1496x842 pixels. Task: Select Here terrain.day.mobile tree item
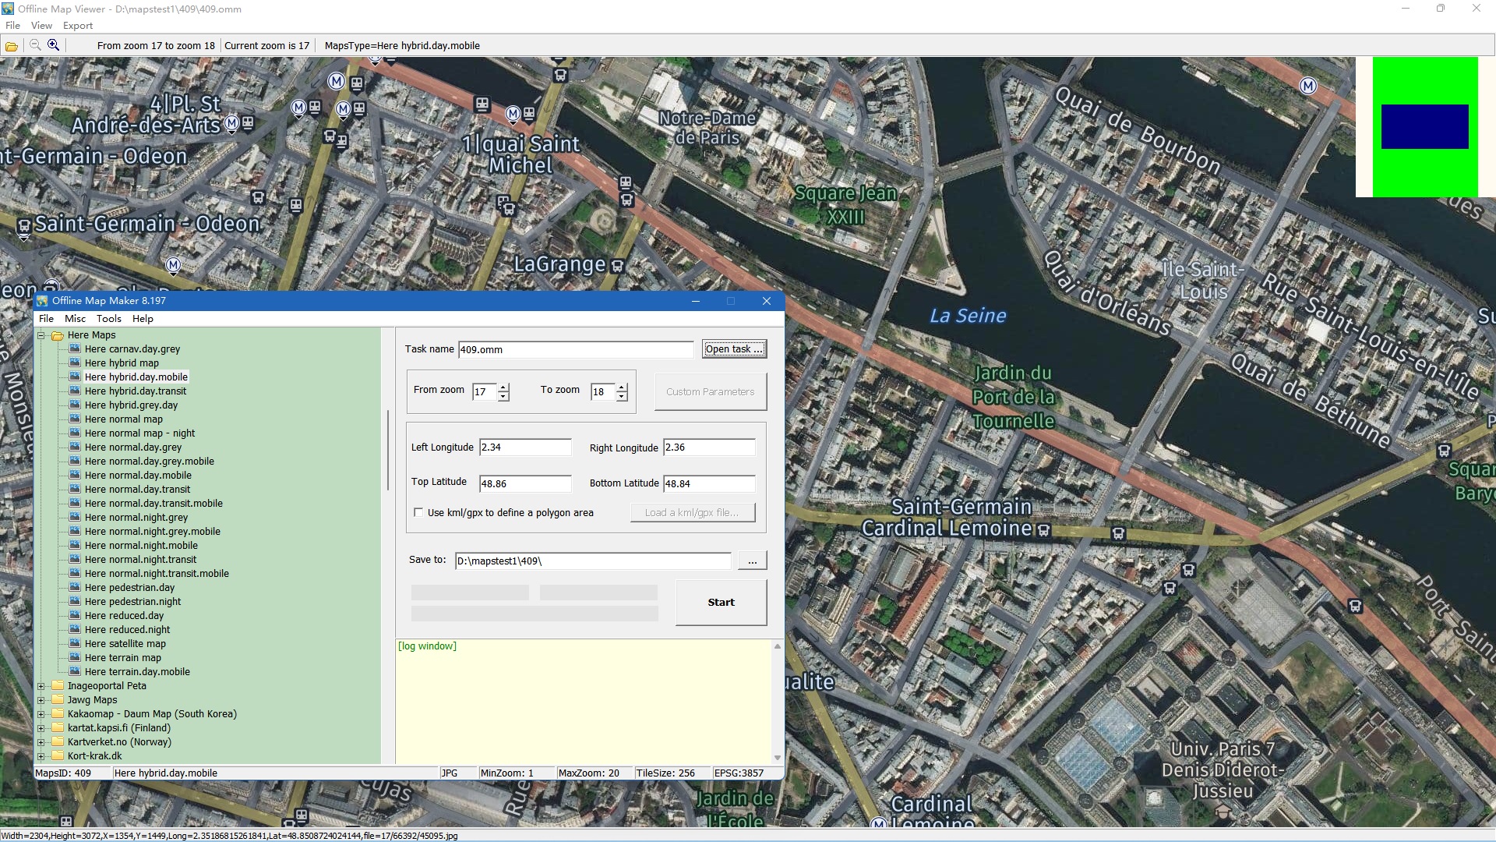(x=137, y=671)
